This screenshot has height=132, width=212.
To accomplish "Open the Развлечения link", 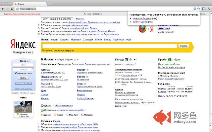I will pos(84,90).
